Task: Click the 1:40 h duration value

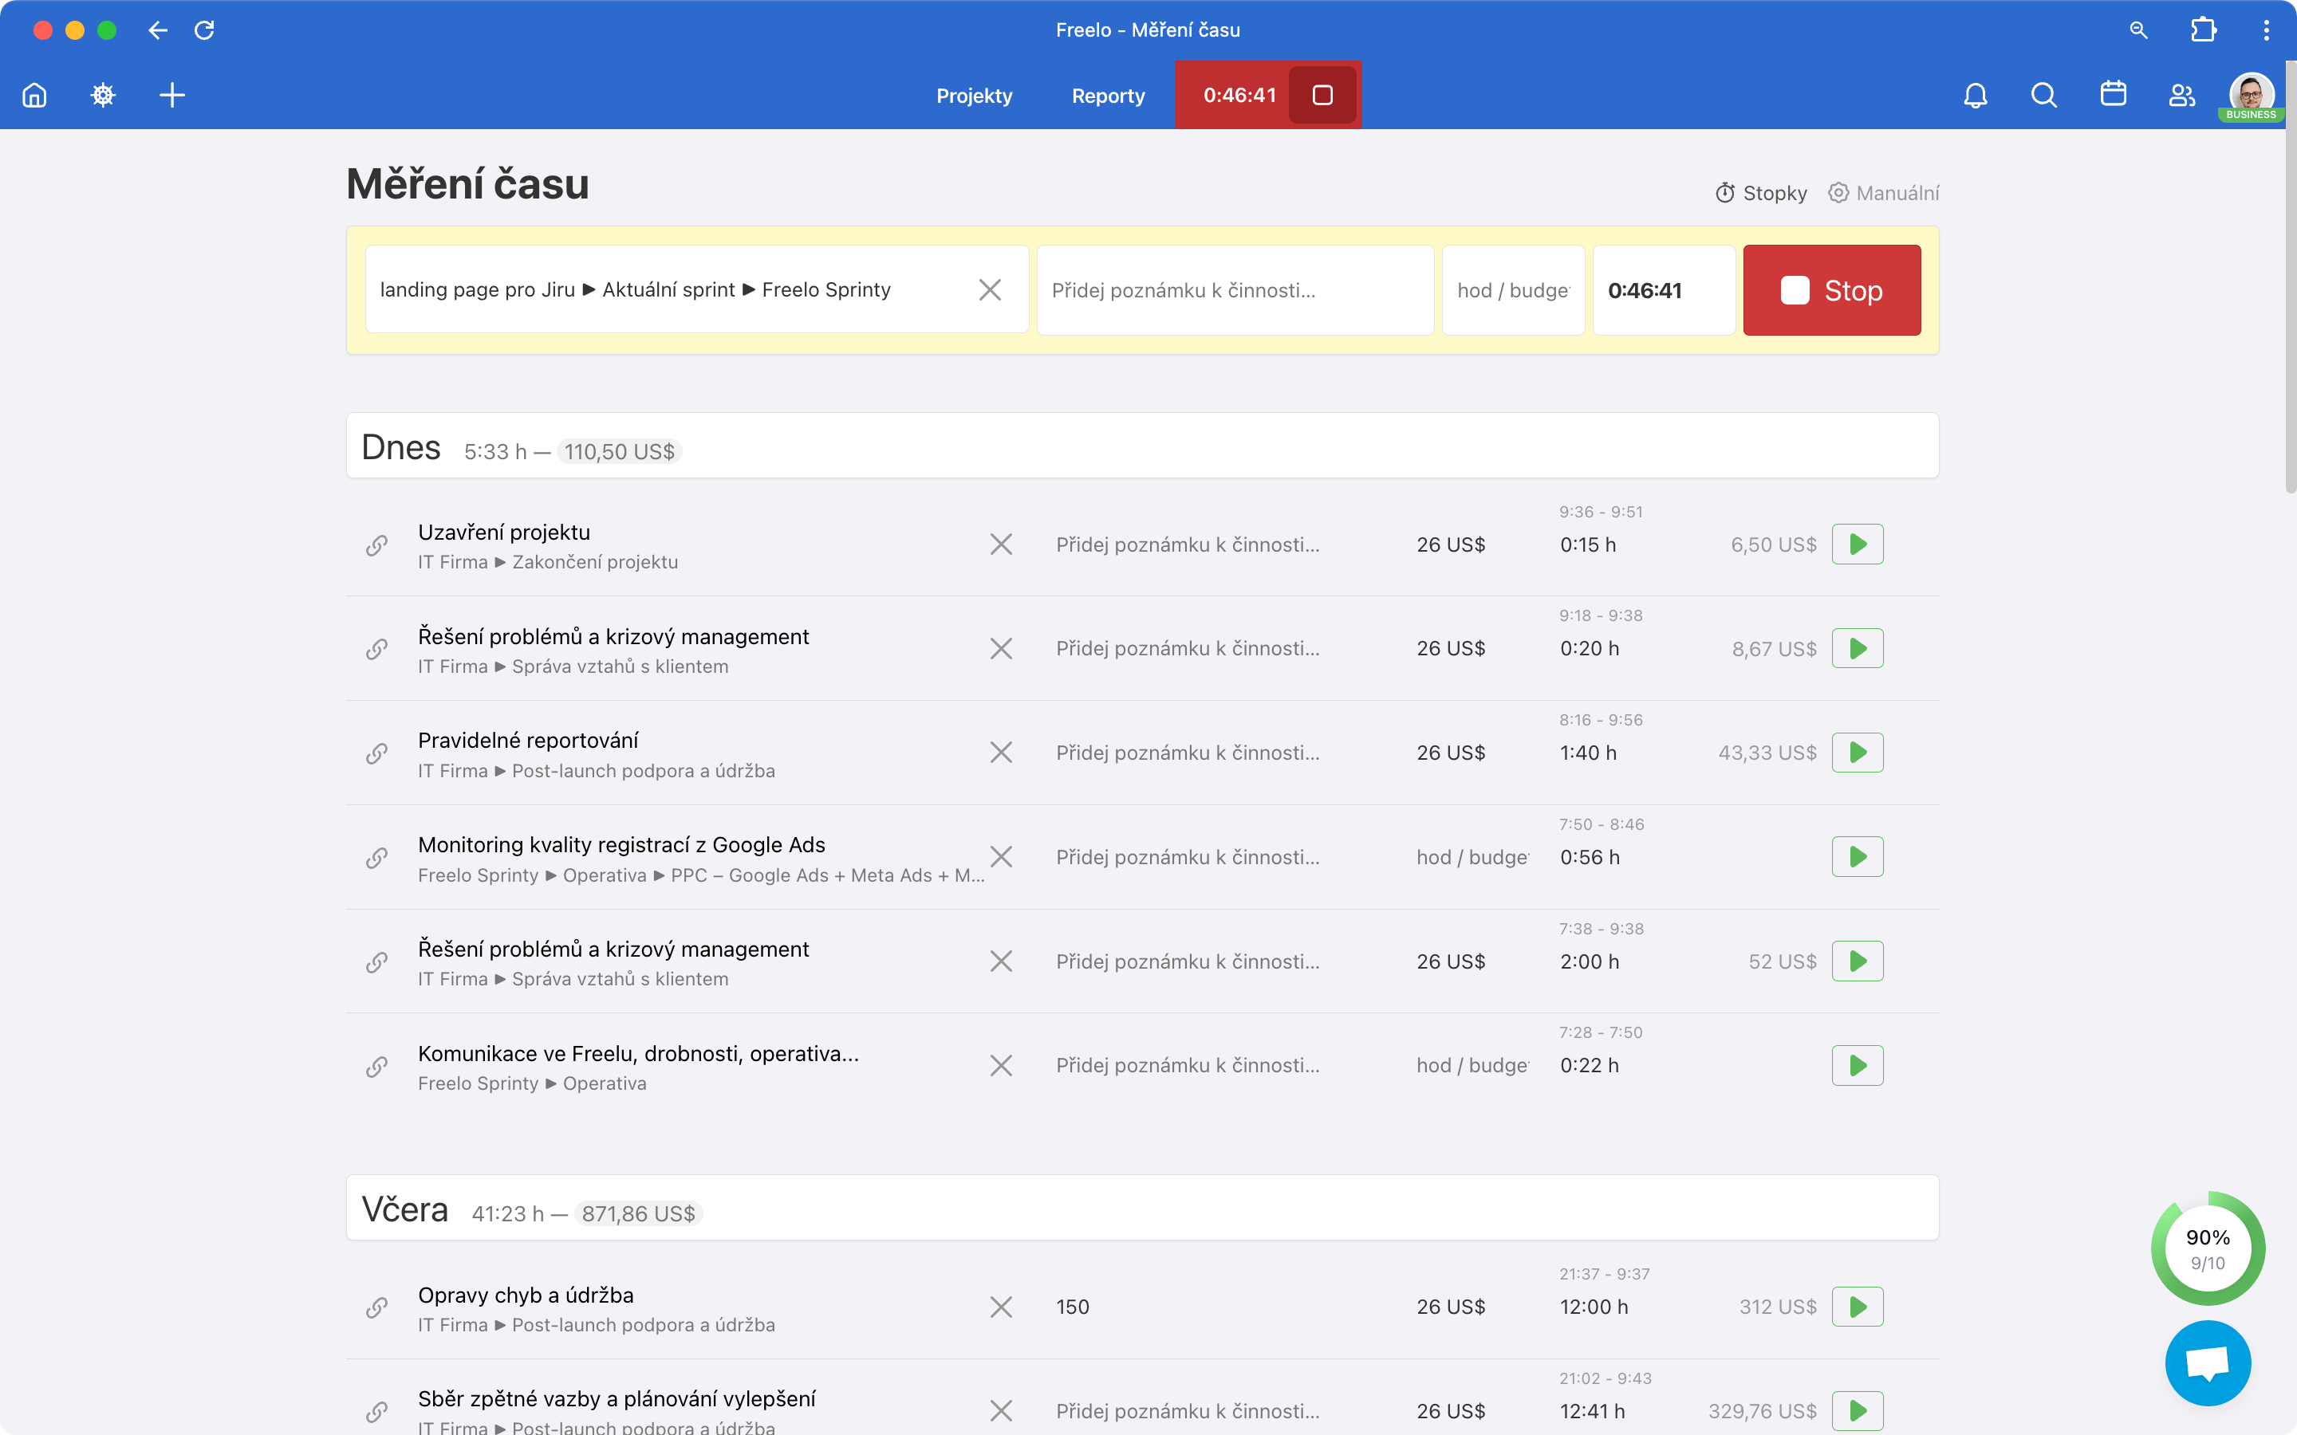Action: [1588, 753]
